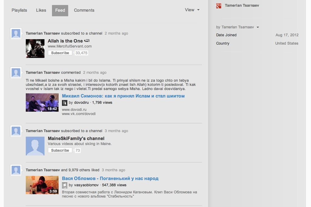Screen dimensions: 311x207
Task: Expand the 'by Tamerlan Tsarnaev' dropdown arrow
Action: point(258,27)
